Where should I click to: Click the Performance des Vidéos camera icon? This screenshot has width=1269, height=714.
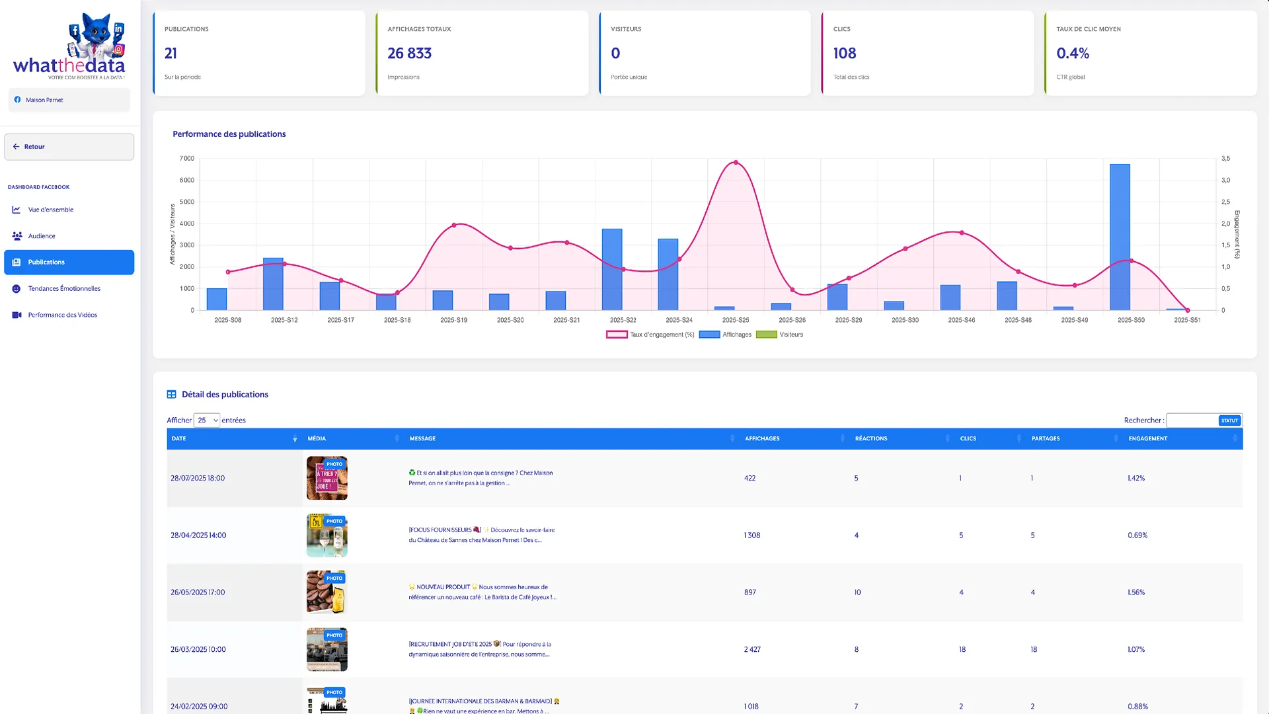click(17, 315)
